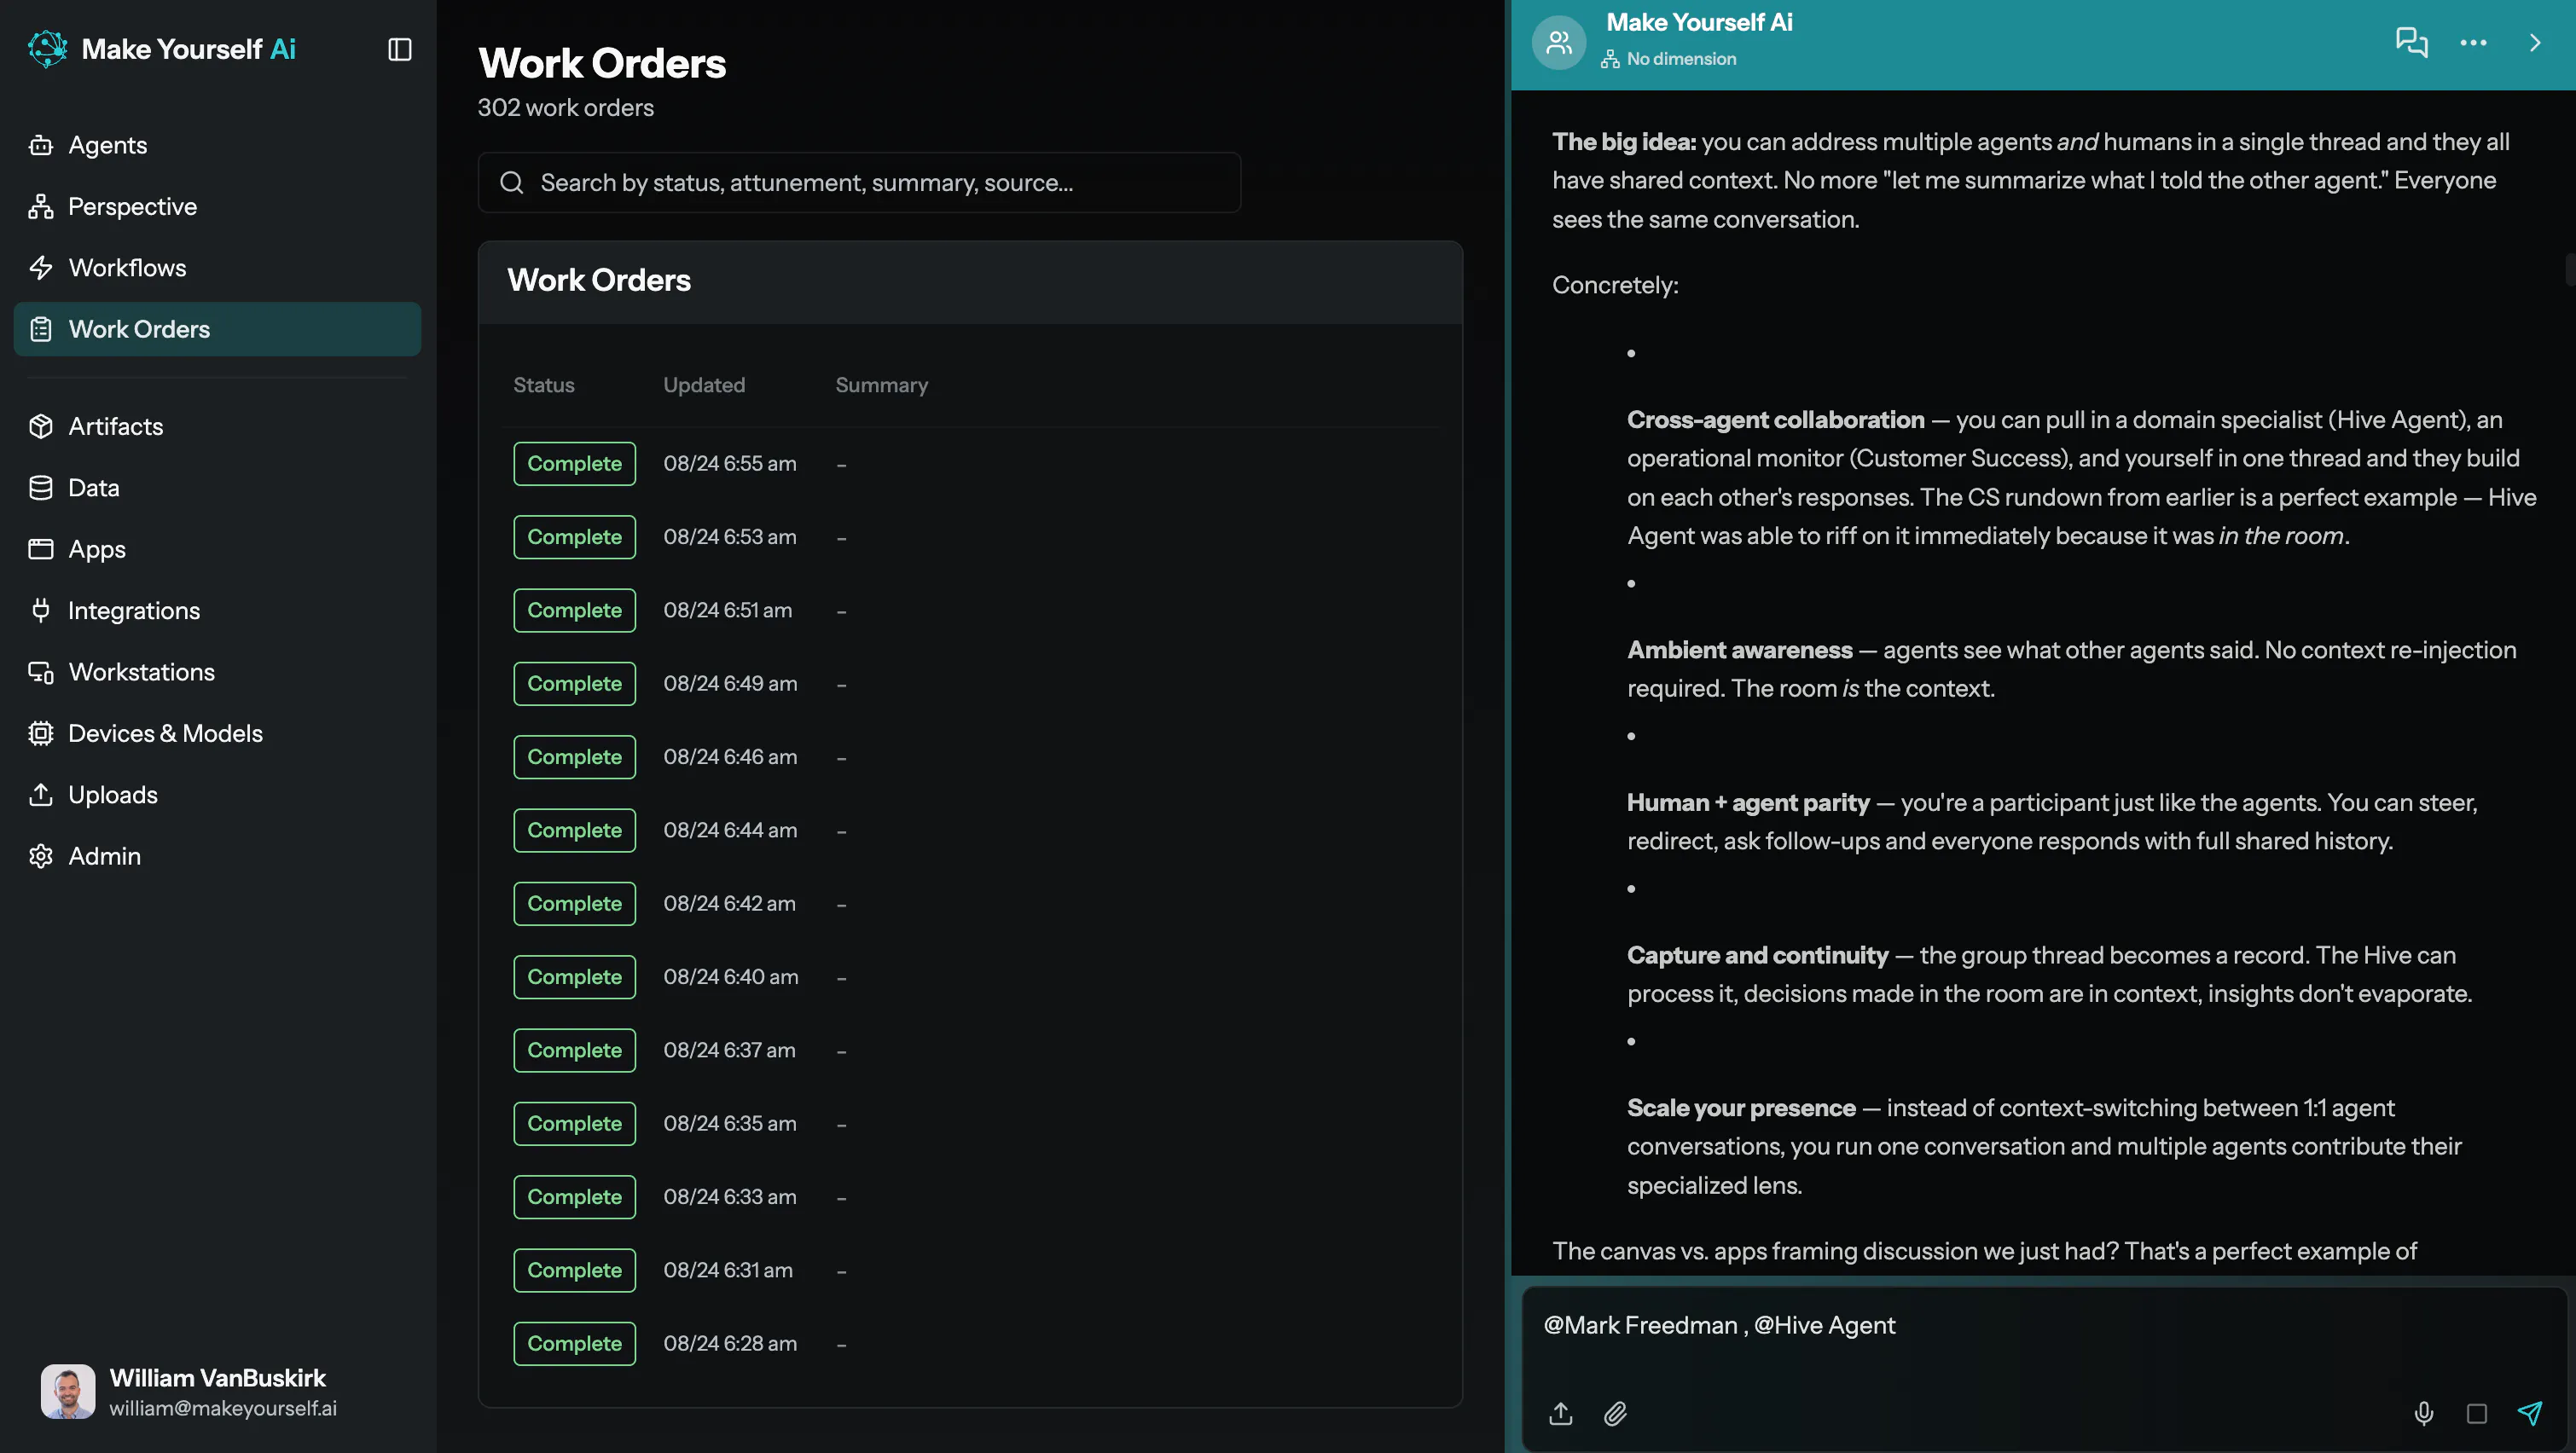Select the 08/24 6:35 am timestamp
This screenshot has height=1453, width=2576.
730,1123
